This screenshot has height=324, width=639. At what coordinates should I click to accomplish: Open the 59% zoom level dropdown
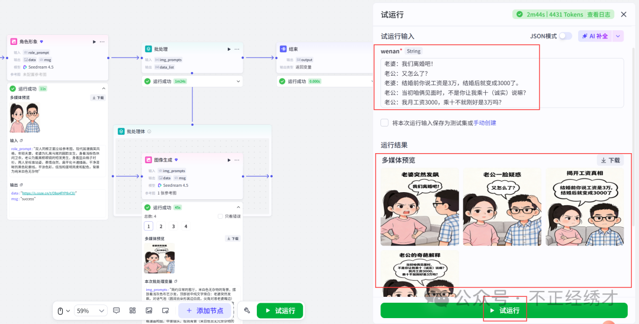91,310
